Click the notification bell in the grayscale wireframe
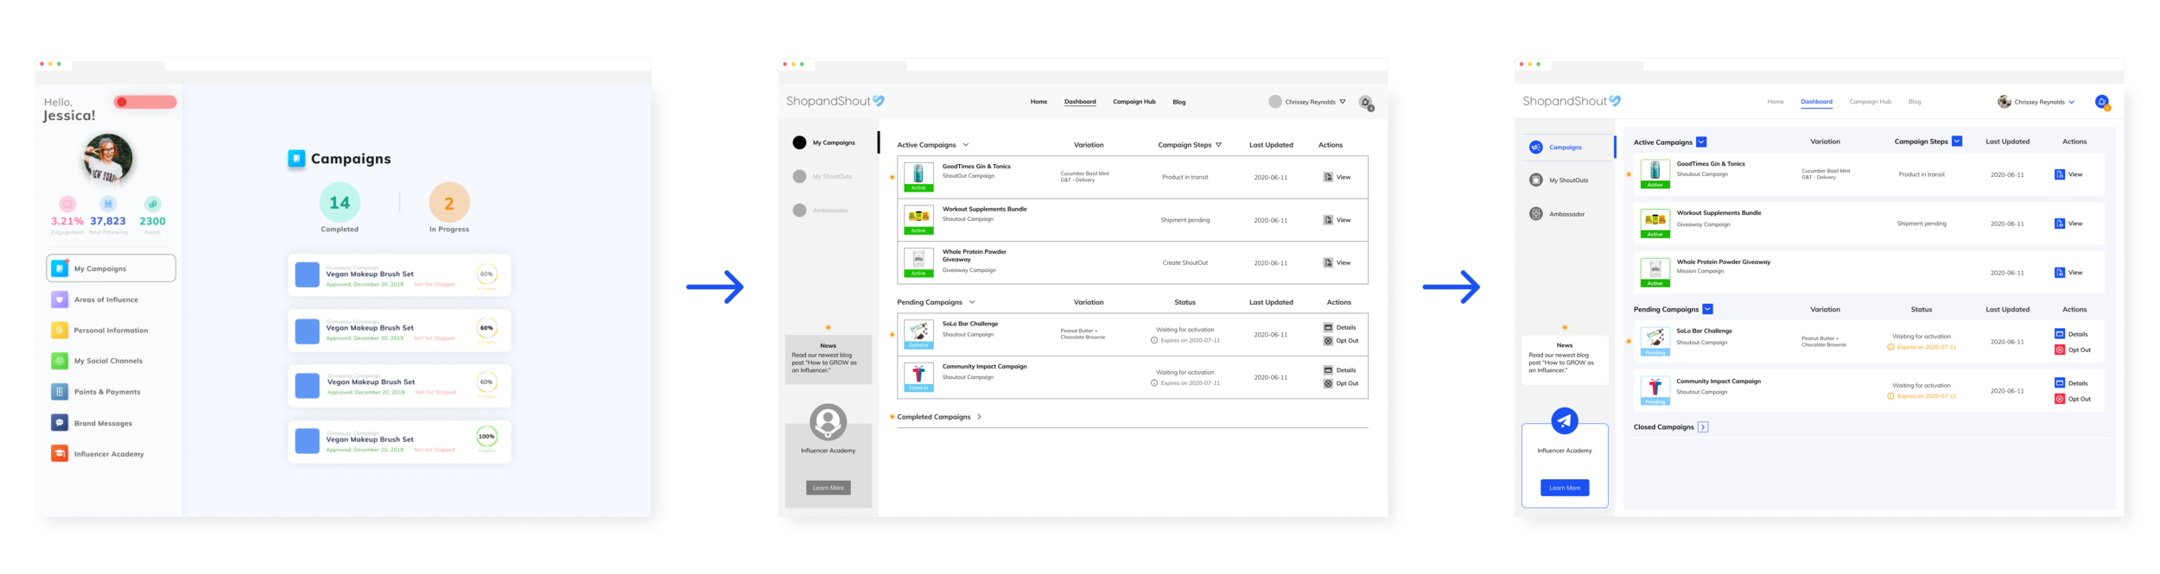The height and width of the screenshot is (574, 2160). [1365, 102]
